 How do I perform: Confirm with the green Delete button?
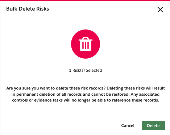(153, 126)
